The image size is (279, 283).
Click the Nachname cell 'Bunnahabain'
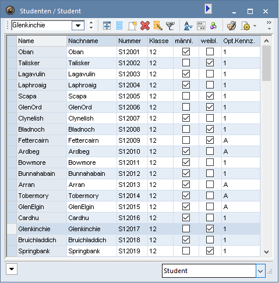click(91, 174)
